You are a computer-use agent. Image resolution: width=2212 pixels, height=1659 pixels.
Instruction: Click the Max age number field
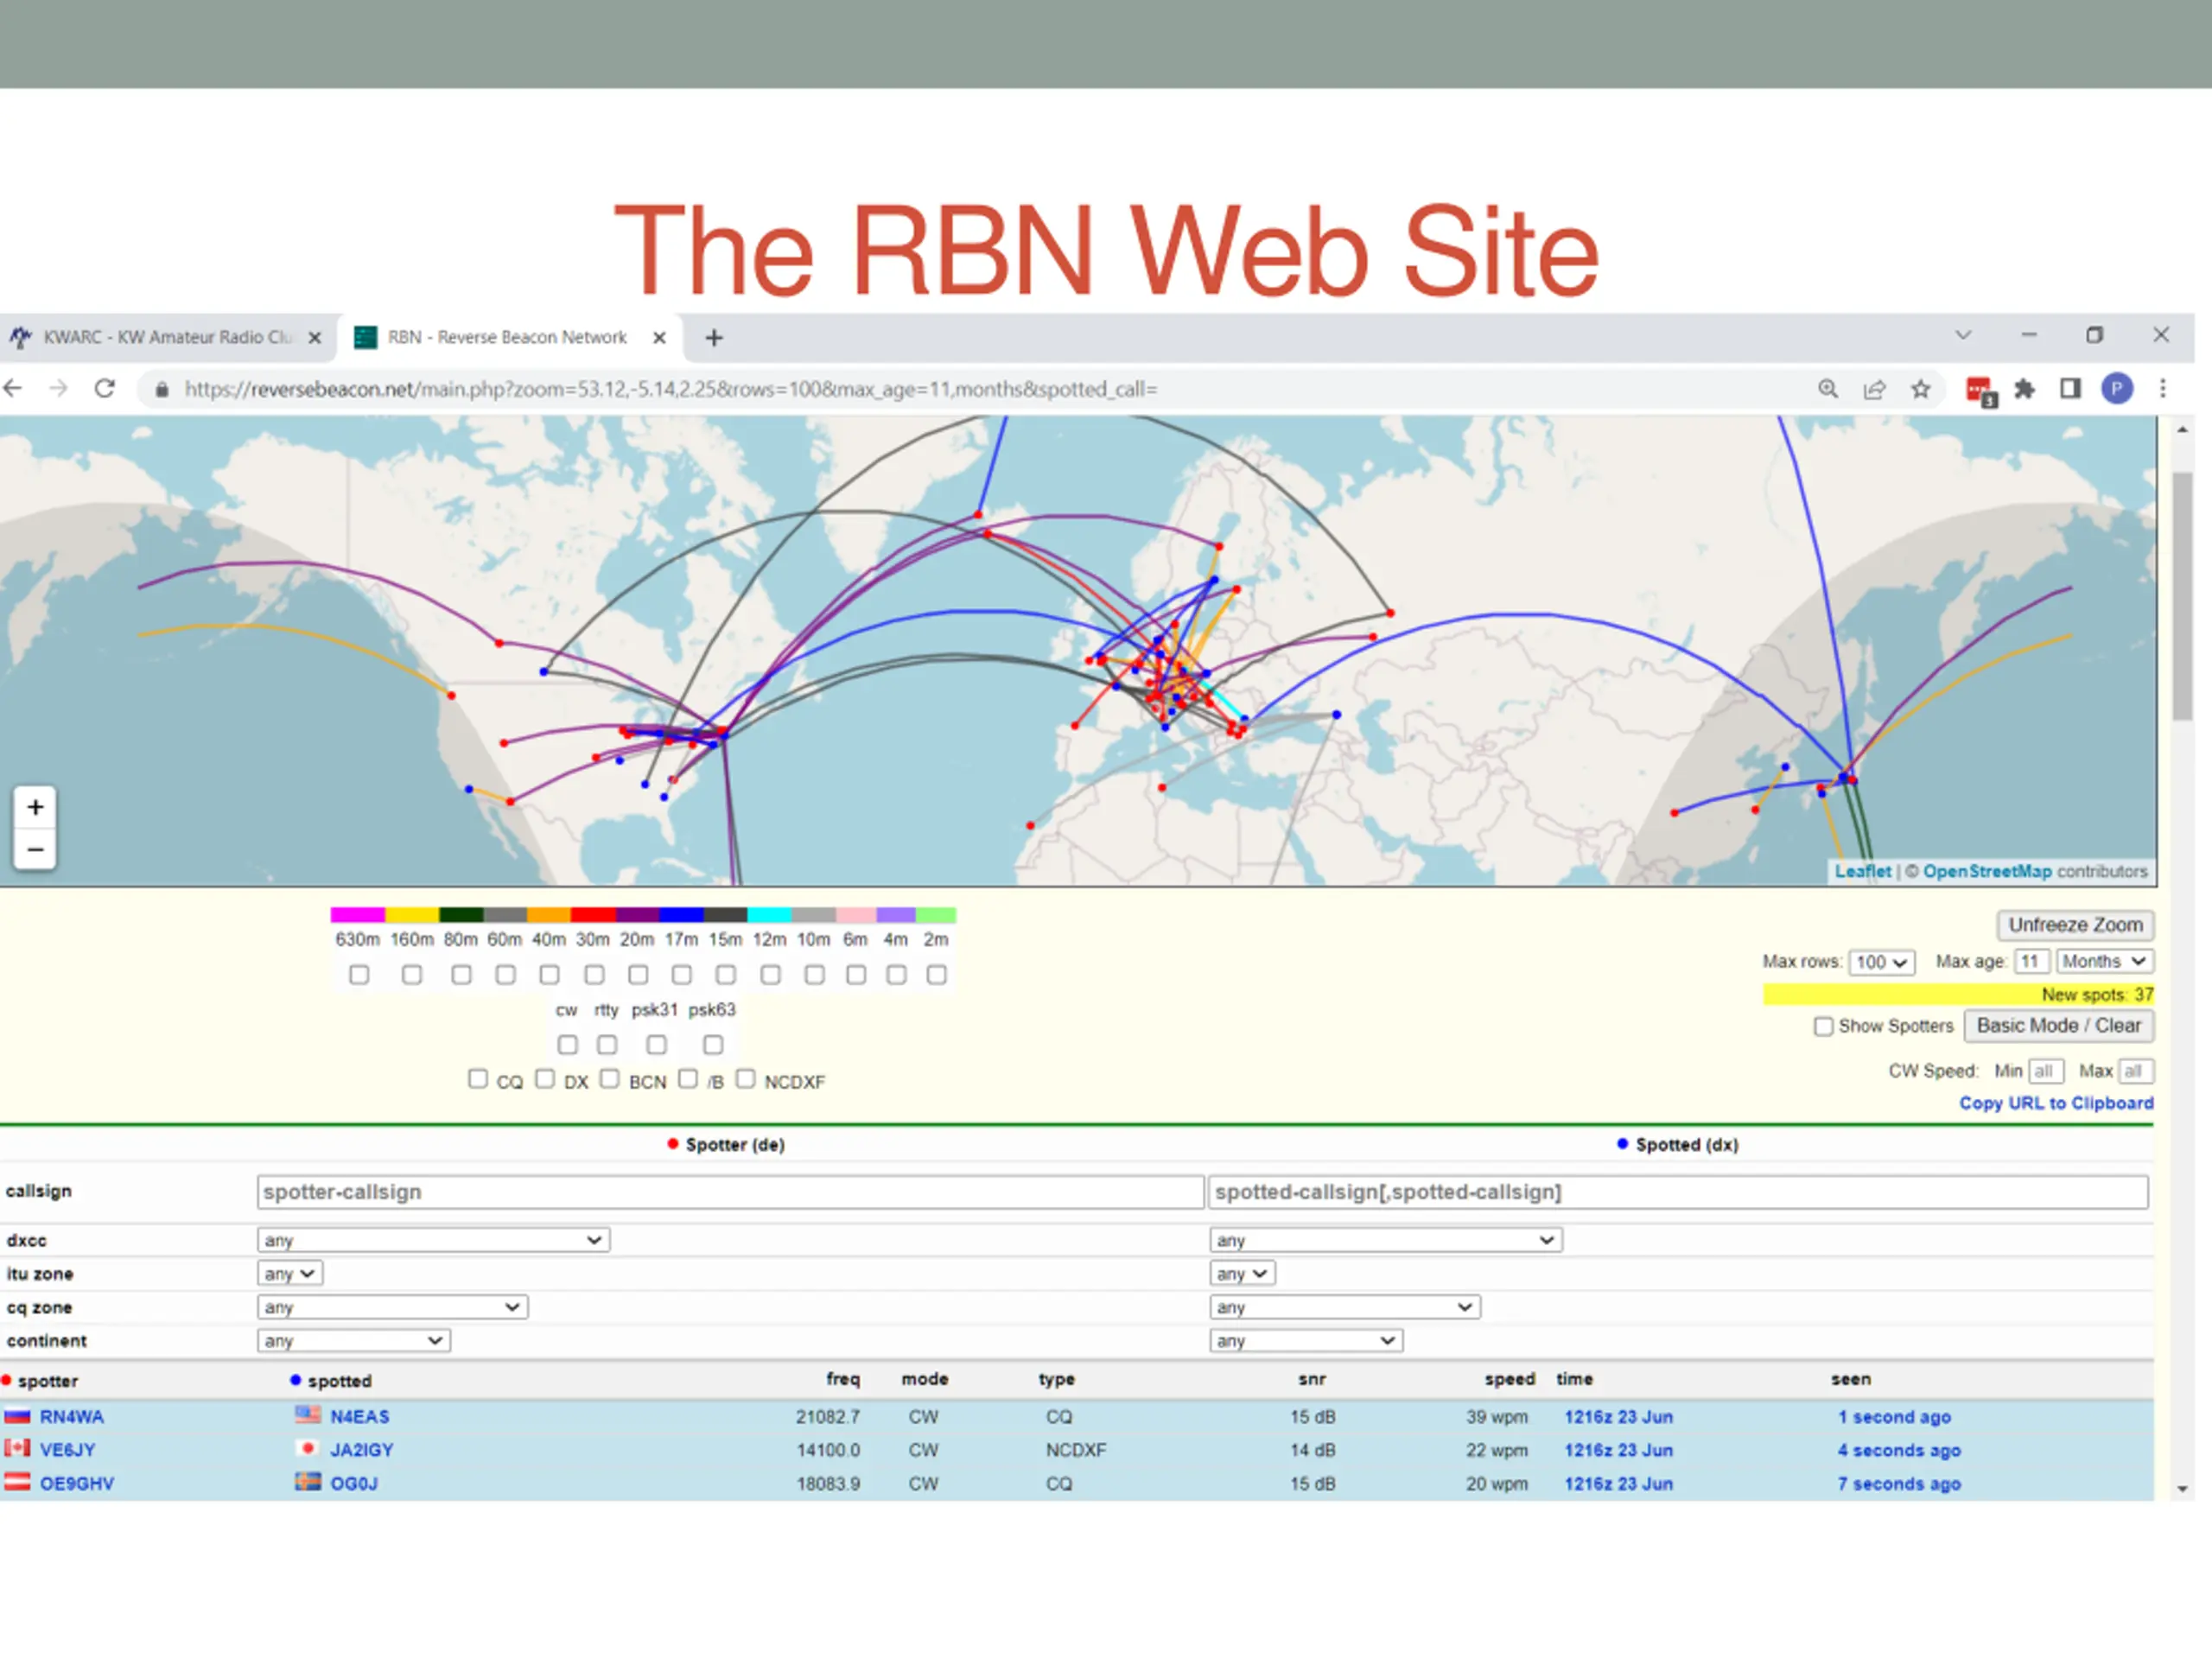click(2031, 961)
